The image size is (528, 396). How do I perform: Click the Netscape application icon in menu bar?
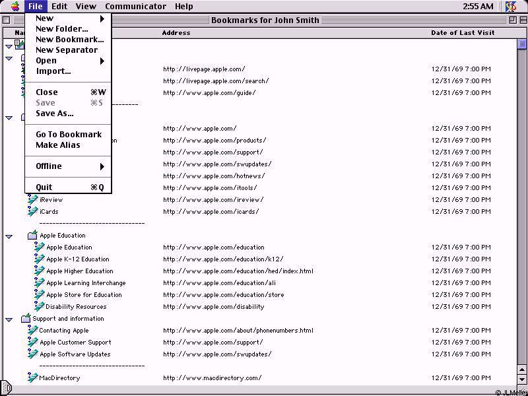[511, 6]
